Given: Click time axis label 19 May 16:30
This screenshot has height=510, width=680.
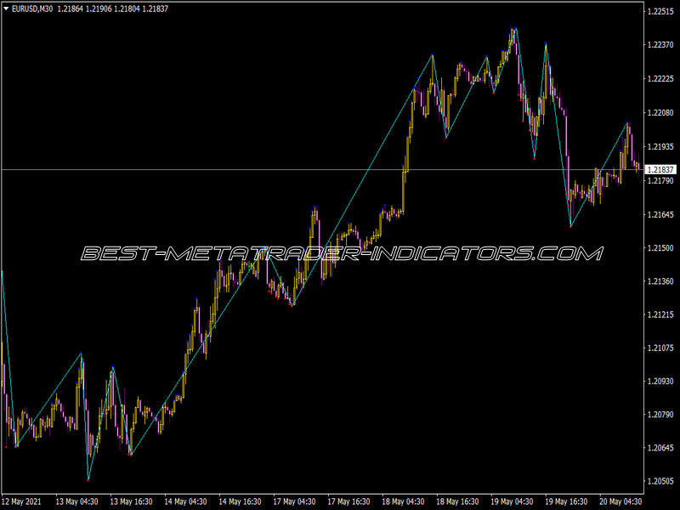Looking at the screenshot, I should tap(566, 502).
